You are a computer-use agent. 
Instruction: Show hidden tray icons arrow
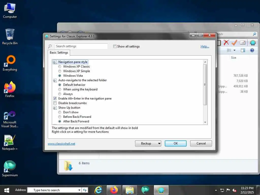click(x=216, y=190)
